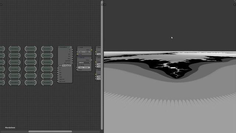Click the edit-group icon on Mandelbrot node header
The height and width of the screenshot is (133, 236).
(70, 47)
